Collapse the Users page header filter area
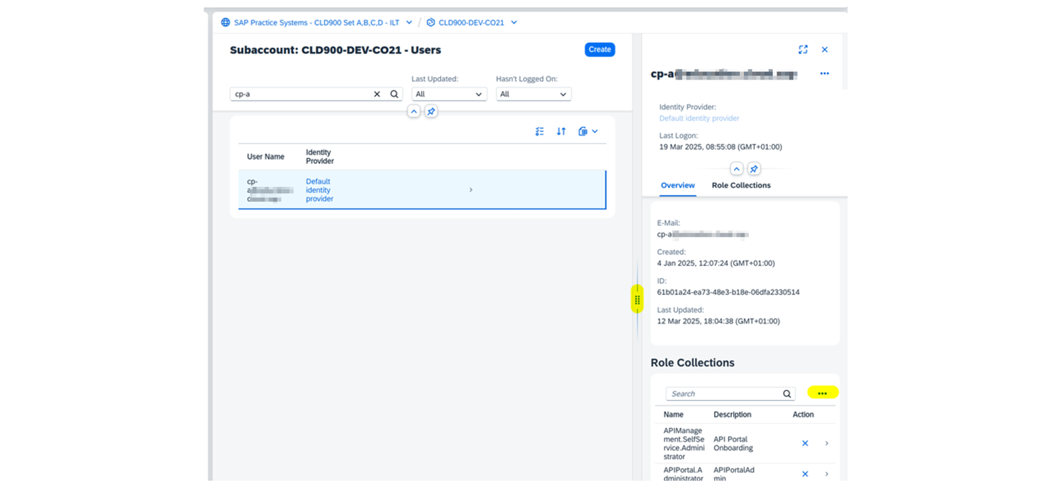Screen dimensions: 1054x488 (414, 111)
